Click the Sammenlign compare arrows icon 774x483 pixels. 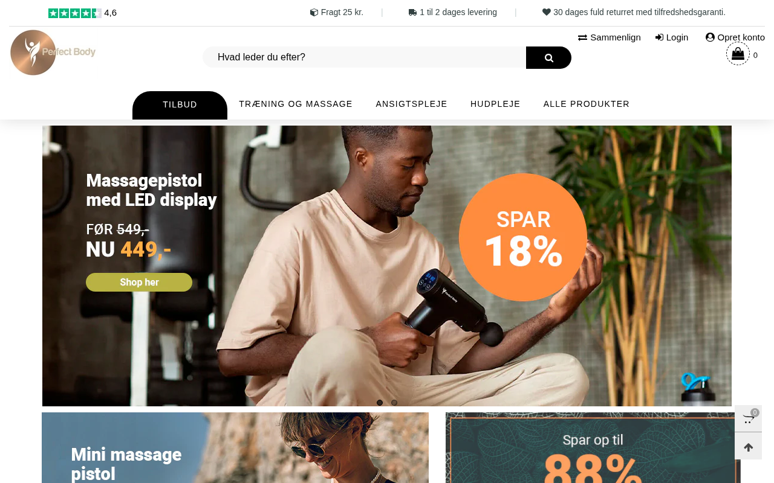582,37
